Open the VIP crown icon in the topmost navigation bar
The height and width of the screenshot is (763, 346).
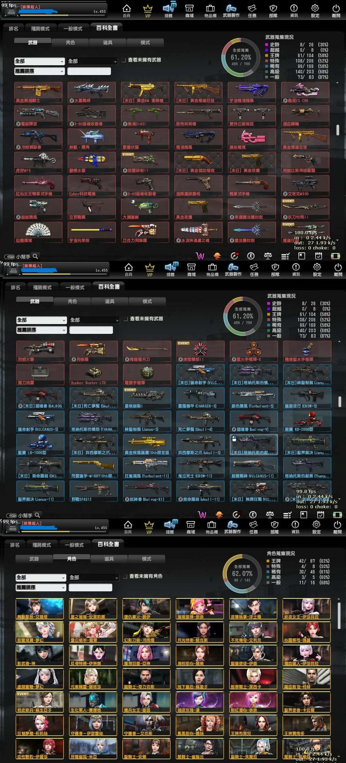pyautogui.click(x=148, y=10)
